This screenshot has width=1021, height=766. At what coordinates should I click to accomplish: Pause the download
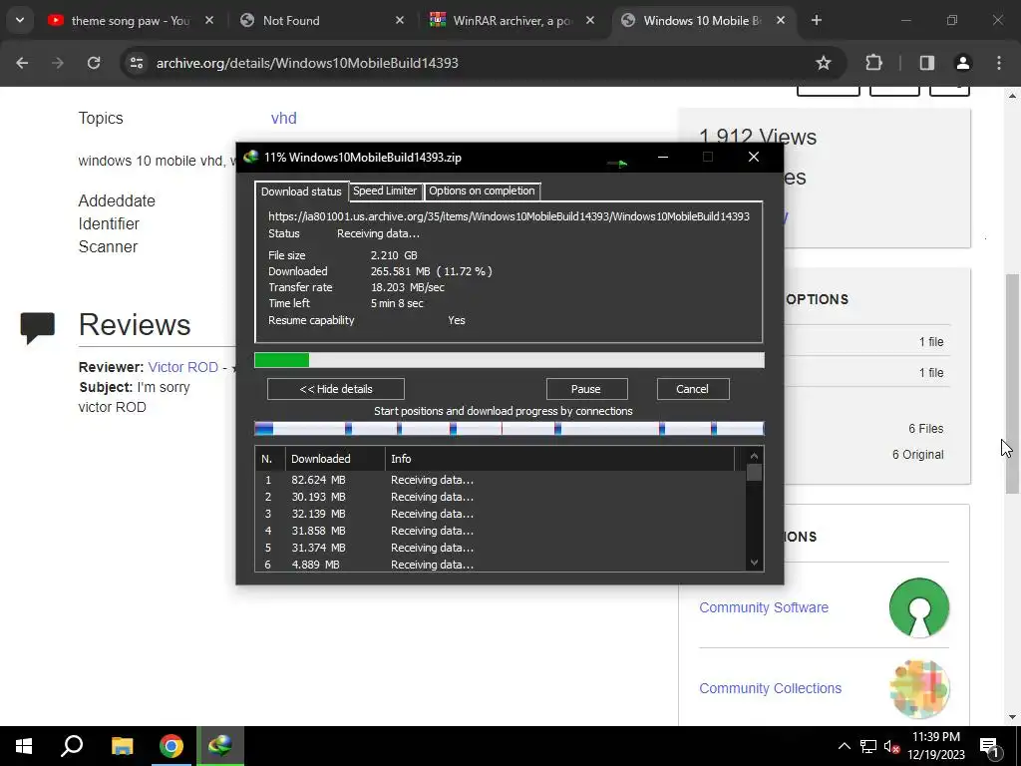pos(586,389)
